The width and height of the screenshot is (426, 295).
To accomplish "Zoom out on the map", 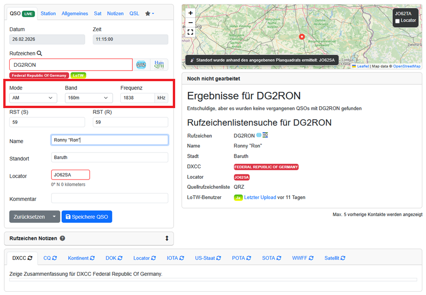I will tap(190, 23).
